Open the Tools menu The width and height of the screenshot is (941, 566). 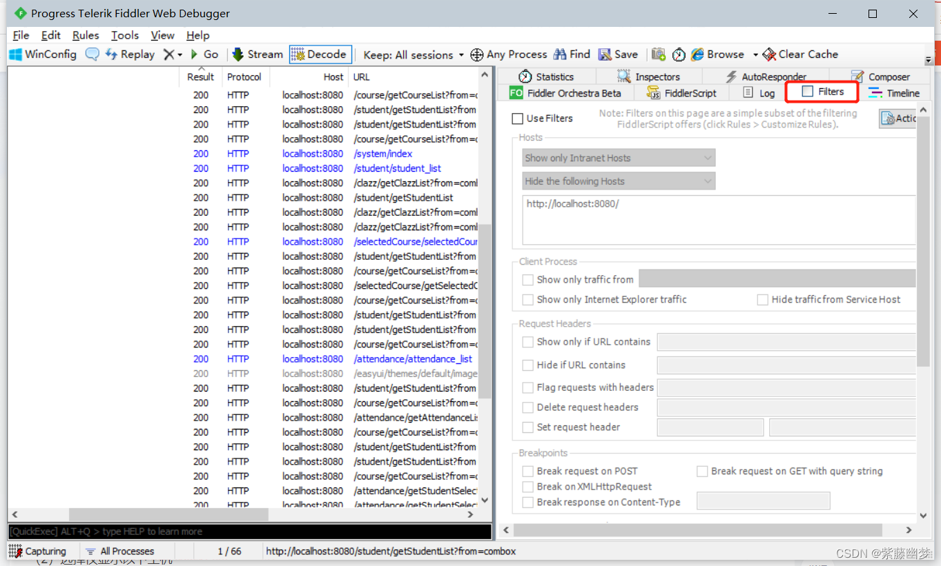click(125, 35)
